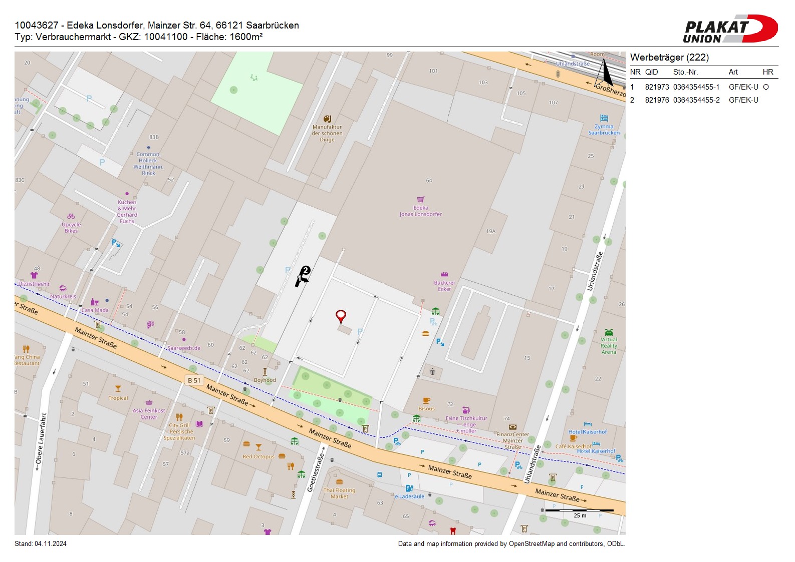This screenshot has width=795, height=562.
Task: Click the Asia Feinkost Center shop icon
Action: click(x=149, y=402)
